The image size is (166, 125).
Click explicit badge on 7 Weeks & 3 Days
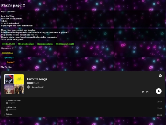point(7,103)
